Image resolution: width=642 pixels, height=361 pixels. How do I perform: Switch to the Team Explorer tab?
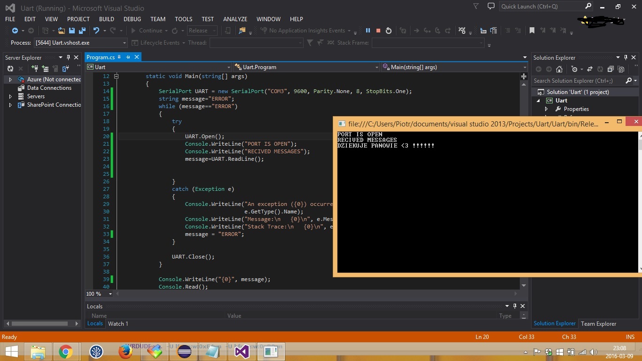(598, 323)
